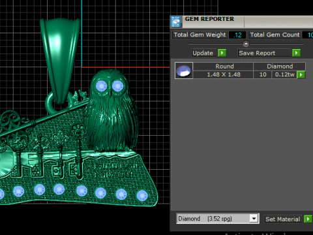Select the owl's left eye gem
The height and width of the screenshot is (235, 313).
click(101, 86)
